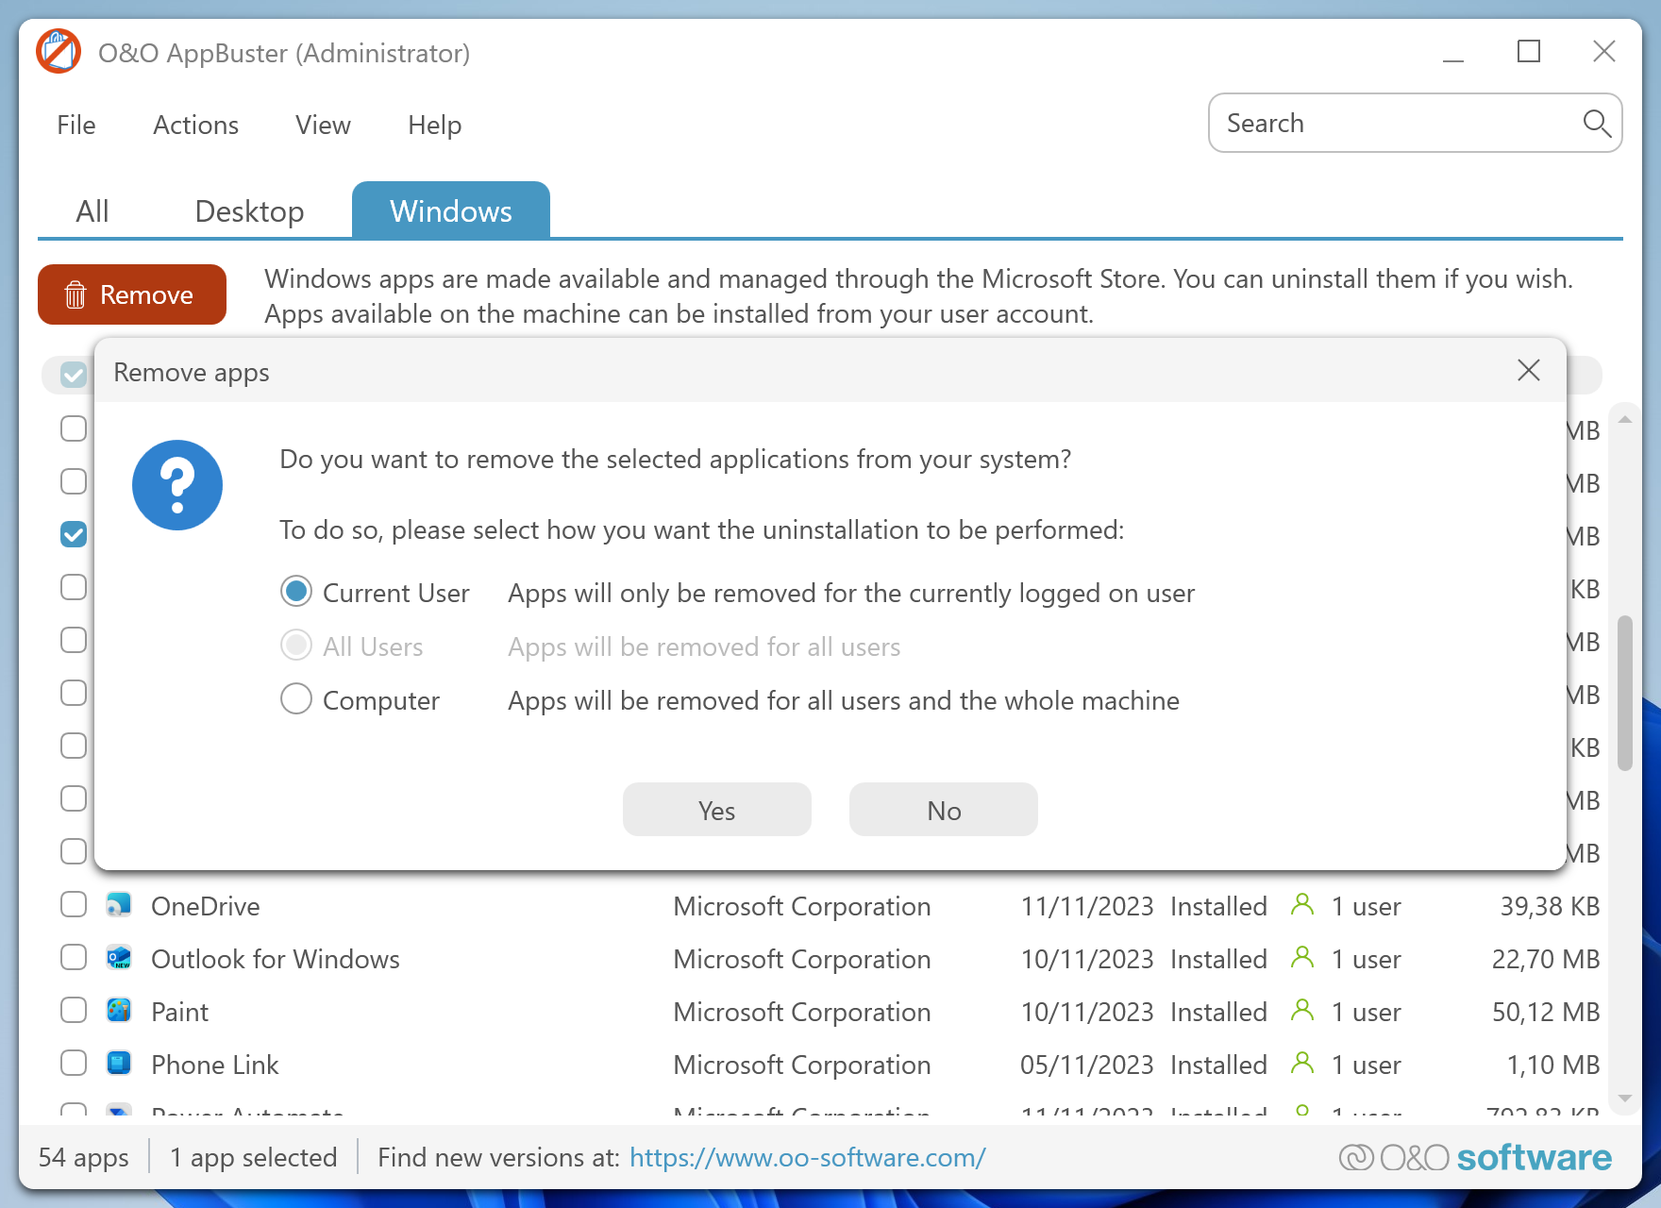Click the vertical scrollbar thumb
The width and height of the screenshot is (1661, 1208).
1624,694
